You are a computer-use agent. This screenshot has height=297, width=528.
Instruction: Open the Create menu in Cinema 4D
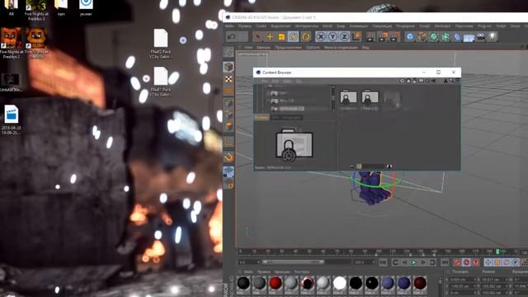(261, 26)
